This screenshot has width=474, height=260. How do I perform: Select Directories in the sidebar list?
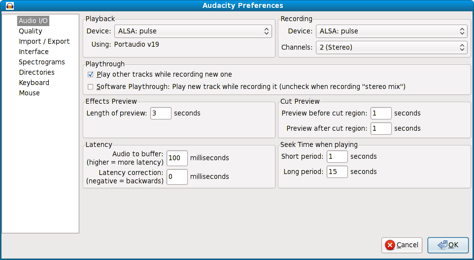point(36,72)
